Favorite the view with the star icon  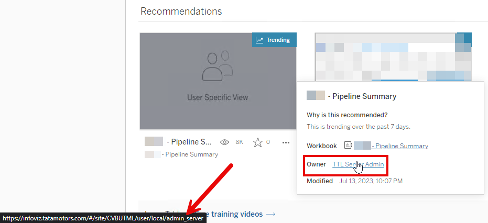point(257,142)
